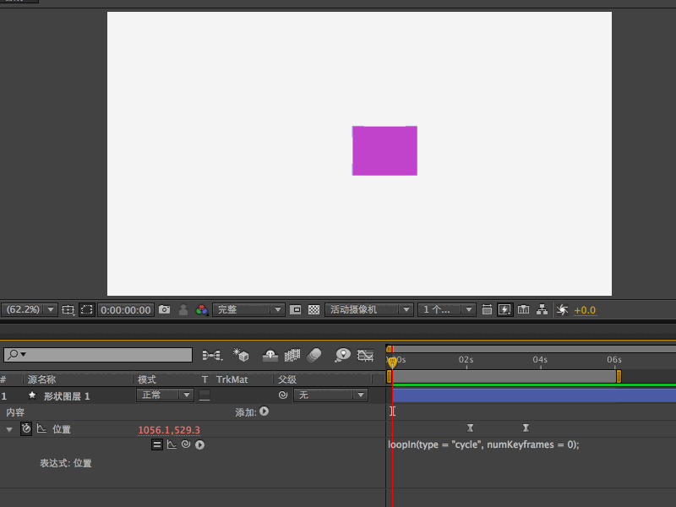The height and width of the screenshot is (507, 676).
Task: Open the expression language menu arrow
Action: click(x=199, y=444)
